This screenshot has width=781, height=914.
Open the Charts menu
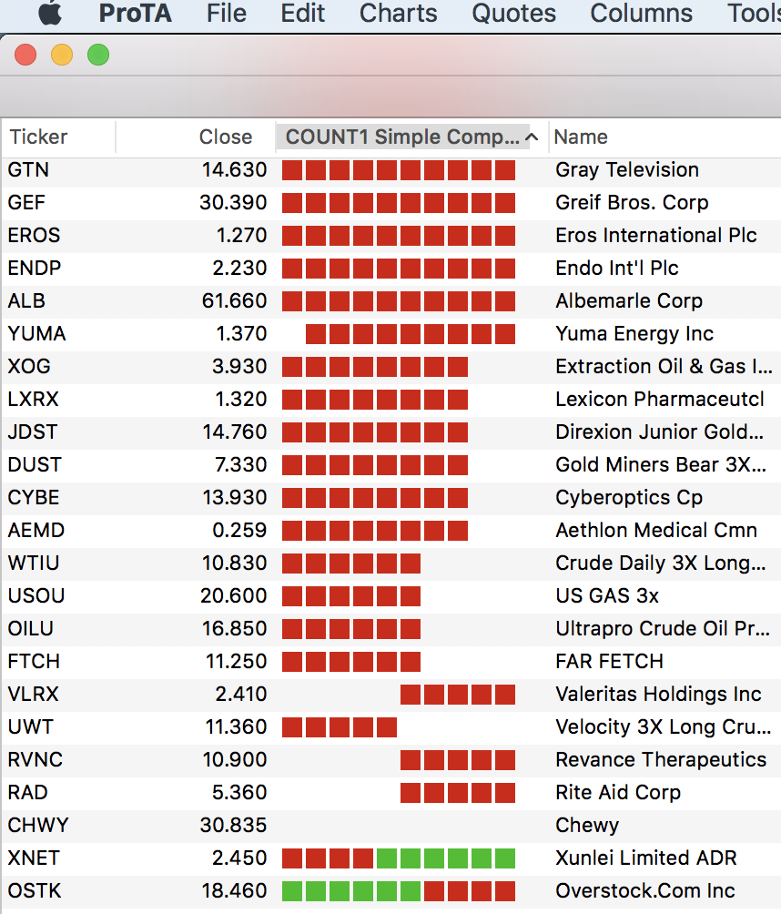pos(398,13)
